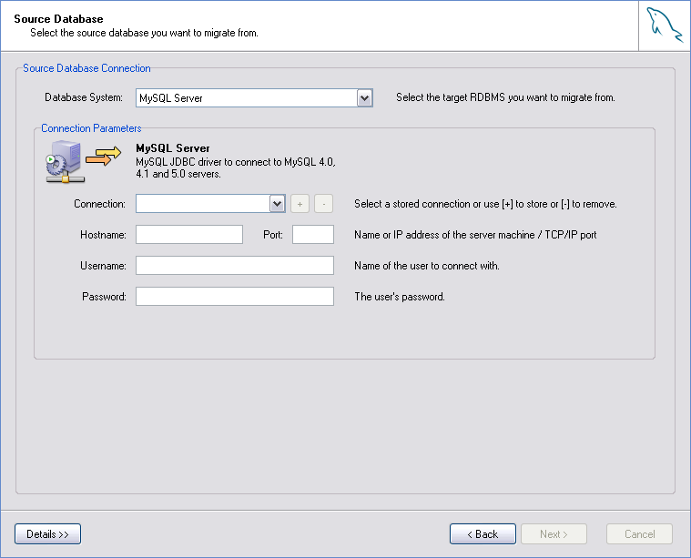Click the Next > button
The height and width of the screenshot is (558, 691).
554,533
